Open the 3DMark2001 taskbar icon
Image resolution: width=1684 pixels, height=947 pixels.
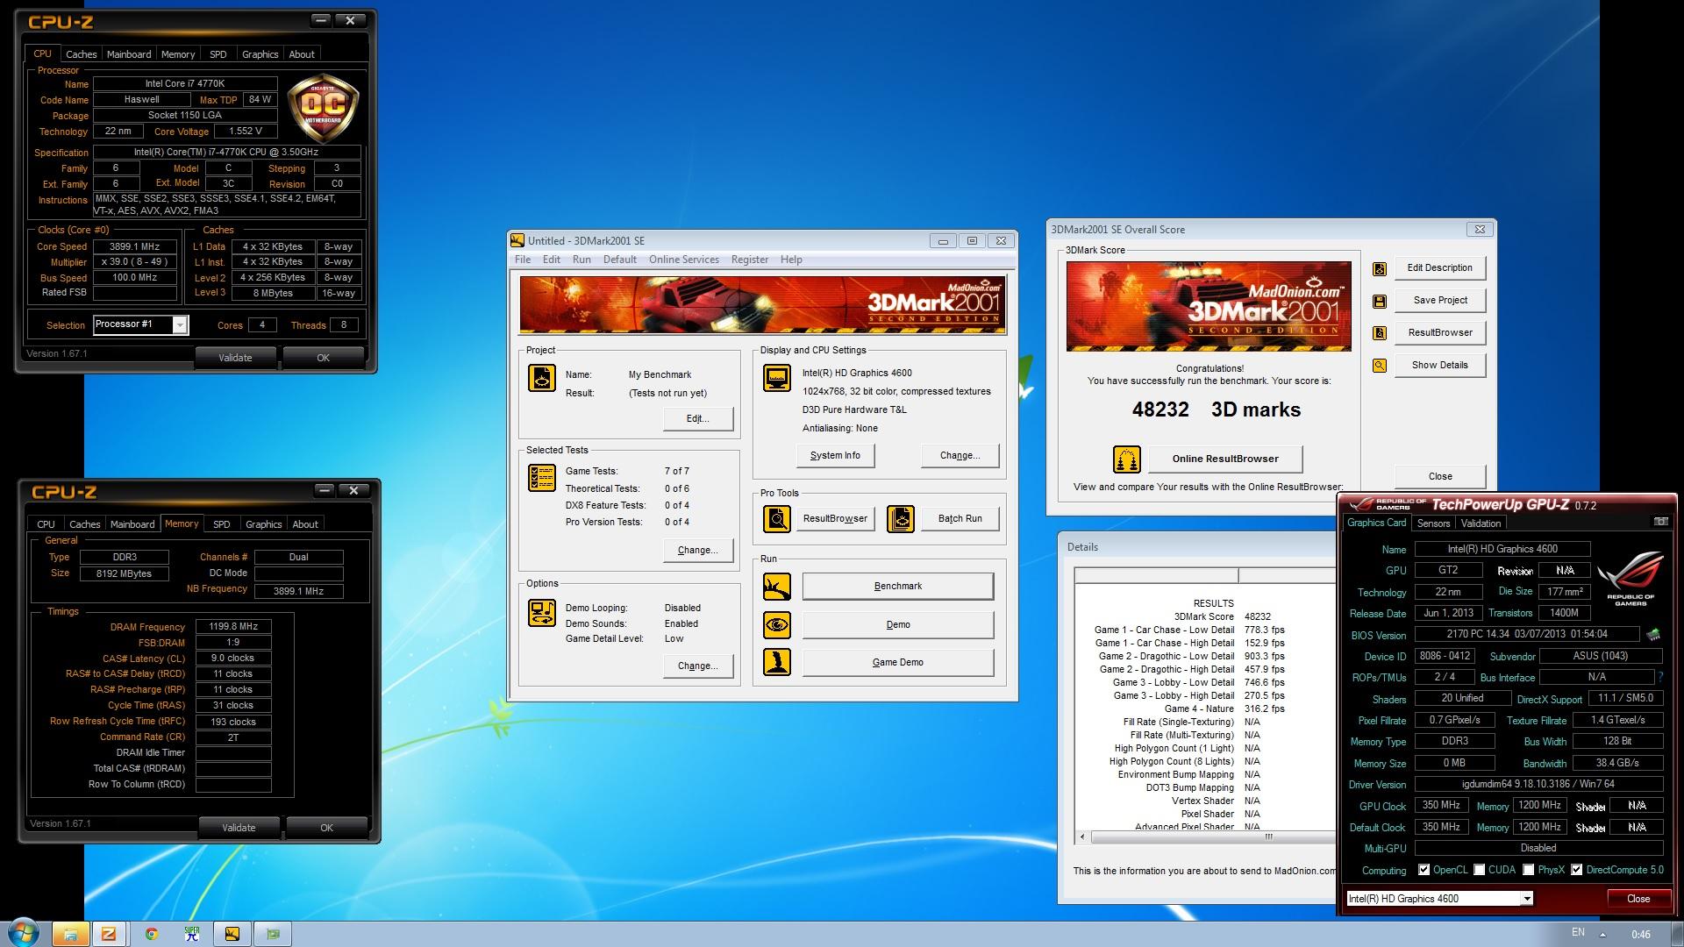click(232, 934)
